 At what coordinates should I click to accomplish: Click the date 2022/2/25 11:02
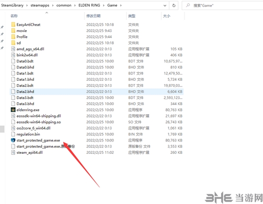coord(100,152)
